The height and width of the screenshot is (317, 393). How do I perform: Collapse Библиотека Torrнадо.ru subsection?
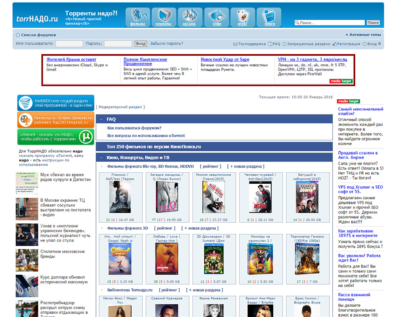(102, 290)
